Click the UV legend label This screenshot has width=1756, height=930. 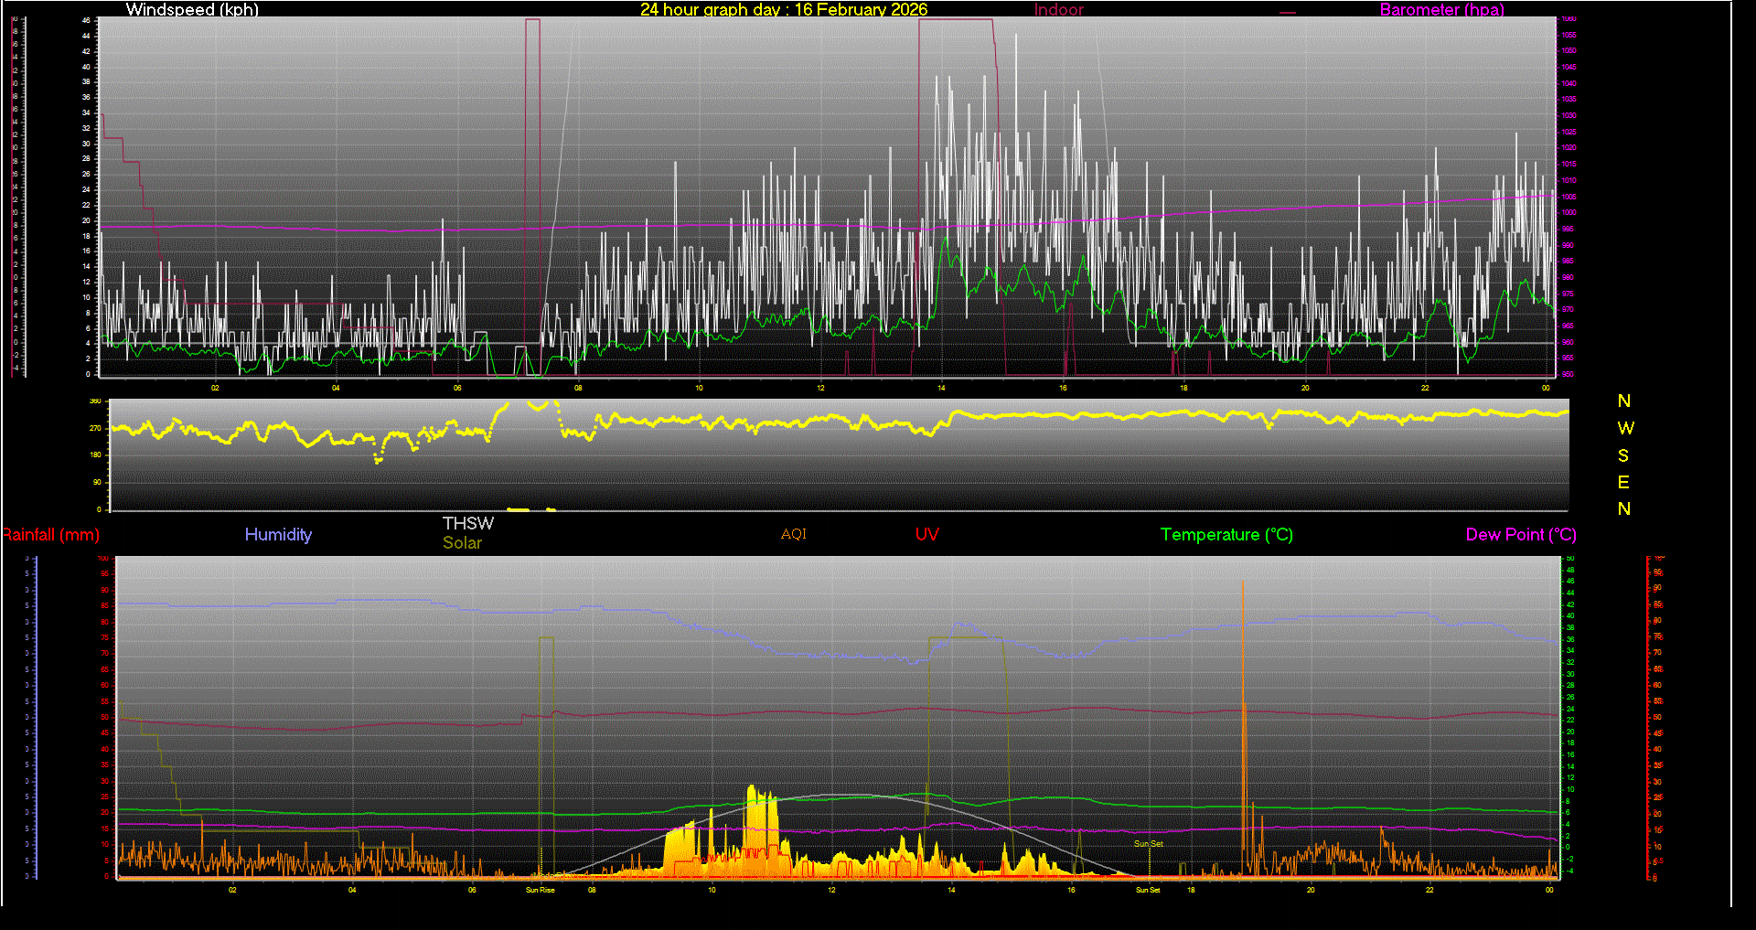[926, 535]
